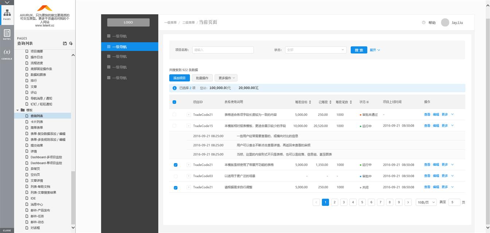Open the 10条/页 page size dropdown

tap(426, 202)
